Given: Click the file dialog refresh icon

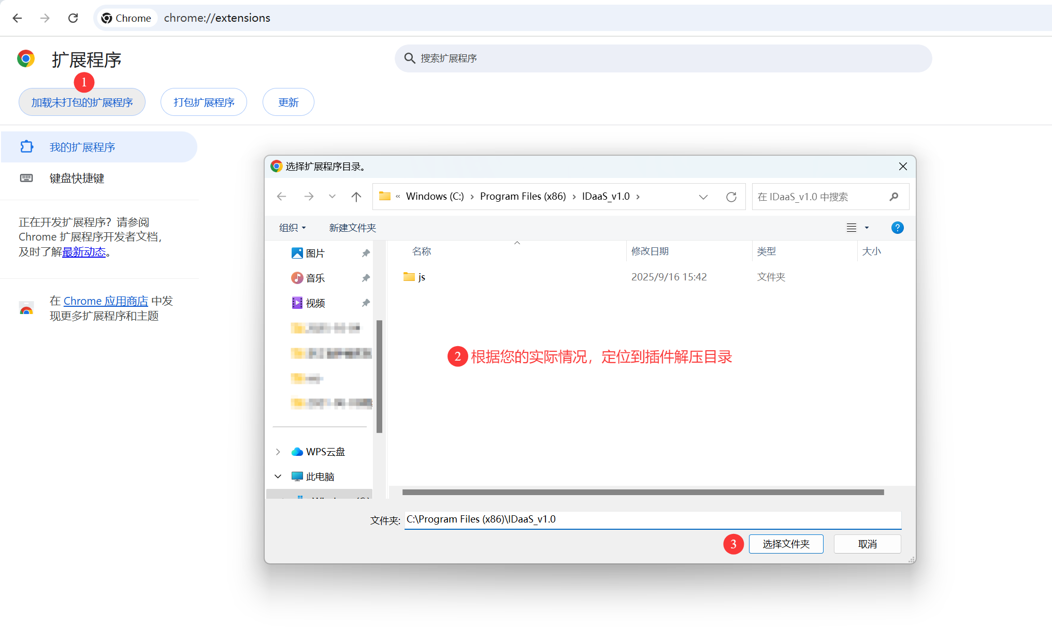Looking at the screenshot, I should (x=731, y=197).
